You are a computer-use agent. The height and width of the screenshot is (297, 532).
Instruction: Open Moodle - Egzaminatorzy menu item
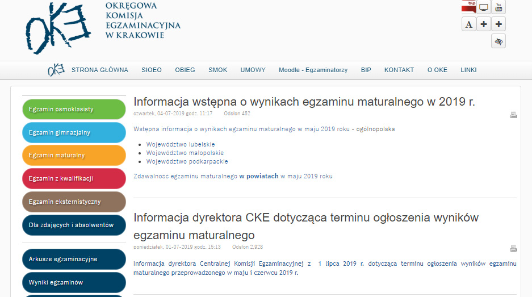(x=313, y=70)
